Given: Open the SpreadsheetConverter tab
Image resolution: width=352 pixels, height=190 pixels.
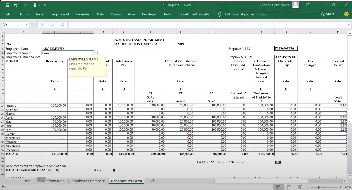Looking at the screenshot, I should 194,14.
